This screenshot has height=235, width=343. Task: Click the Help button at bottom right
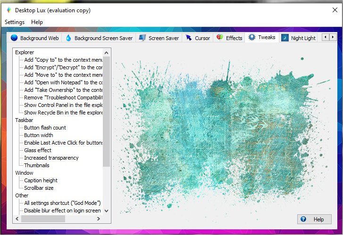[x=314, y=219]
